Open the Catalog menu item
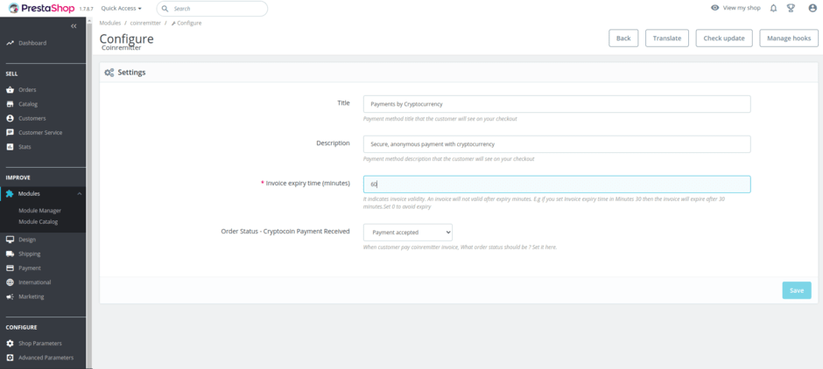Viewport: 823px width, 369px height. coord(28,104)
